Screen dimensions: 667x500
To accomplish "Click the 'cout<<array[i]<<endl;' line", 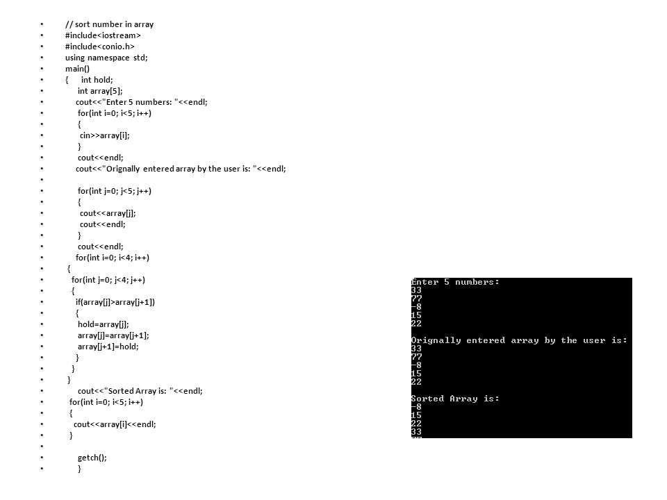I will [115, 424].
